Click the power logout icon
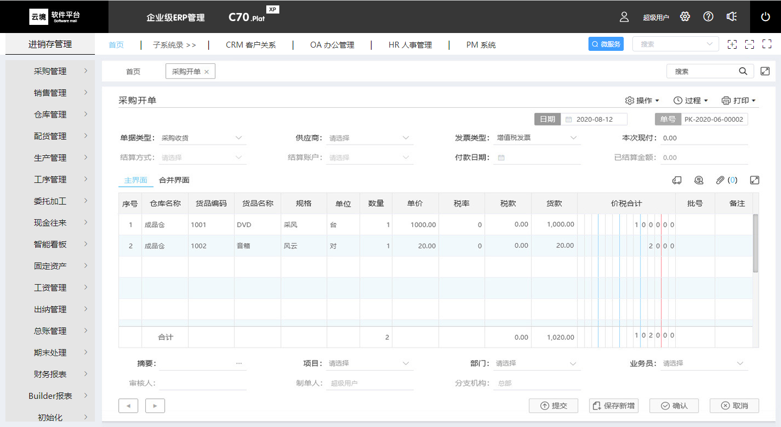Viewport: 781px width, 427px height. click(x=765, y=17)
